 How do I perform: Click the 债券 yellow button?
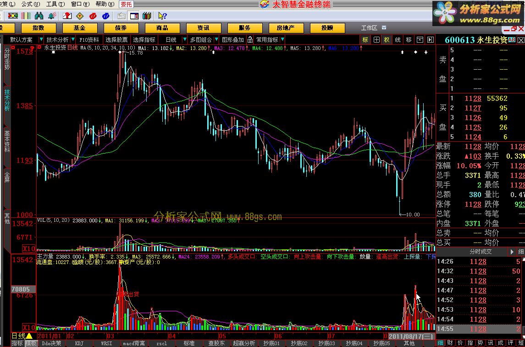(121, 28)
